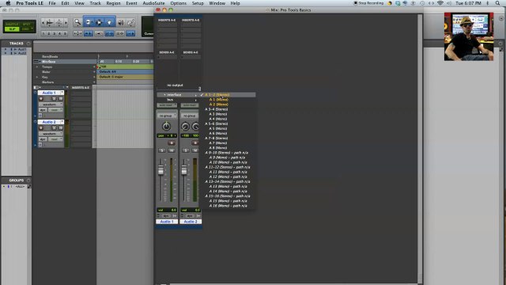Select the Trim tool in toolbar
The width and height of the screenshot is (506, 285).
point(89,22)
